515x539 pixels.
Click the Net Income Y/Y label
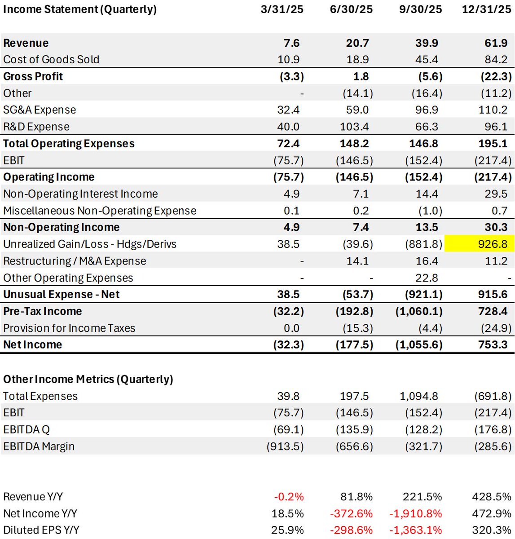coord(40,513)
